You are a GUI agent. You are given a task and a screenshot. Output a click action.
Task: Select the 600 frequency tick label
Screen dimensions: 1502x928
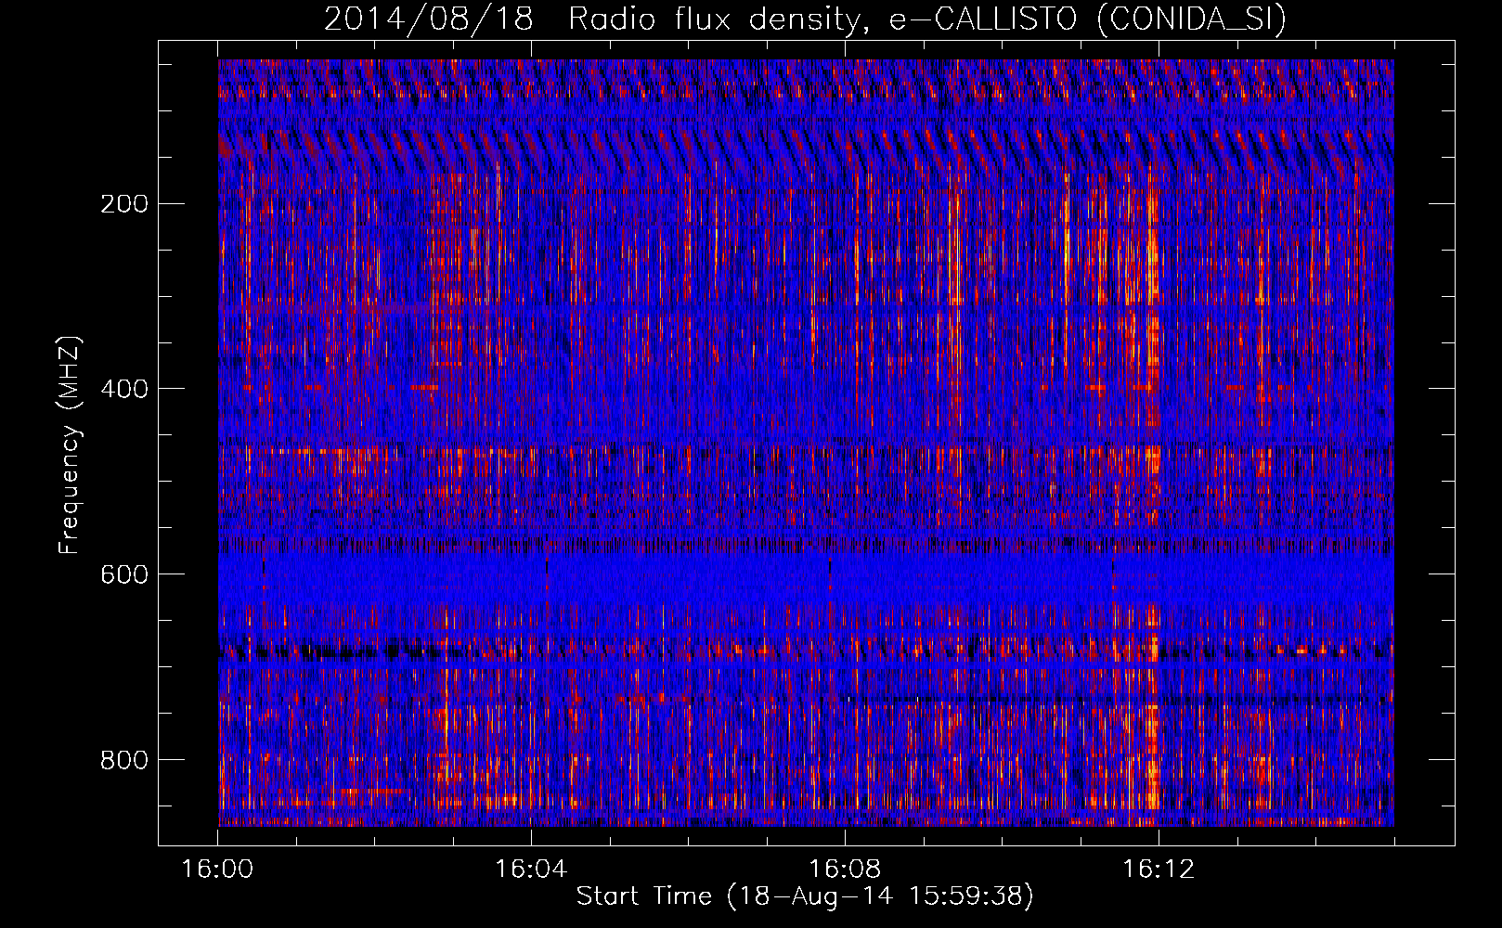[124, 574]
